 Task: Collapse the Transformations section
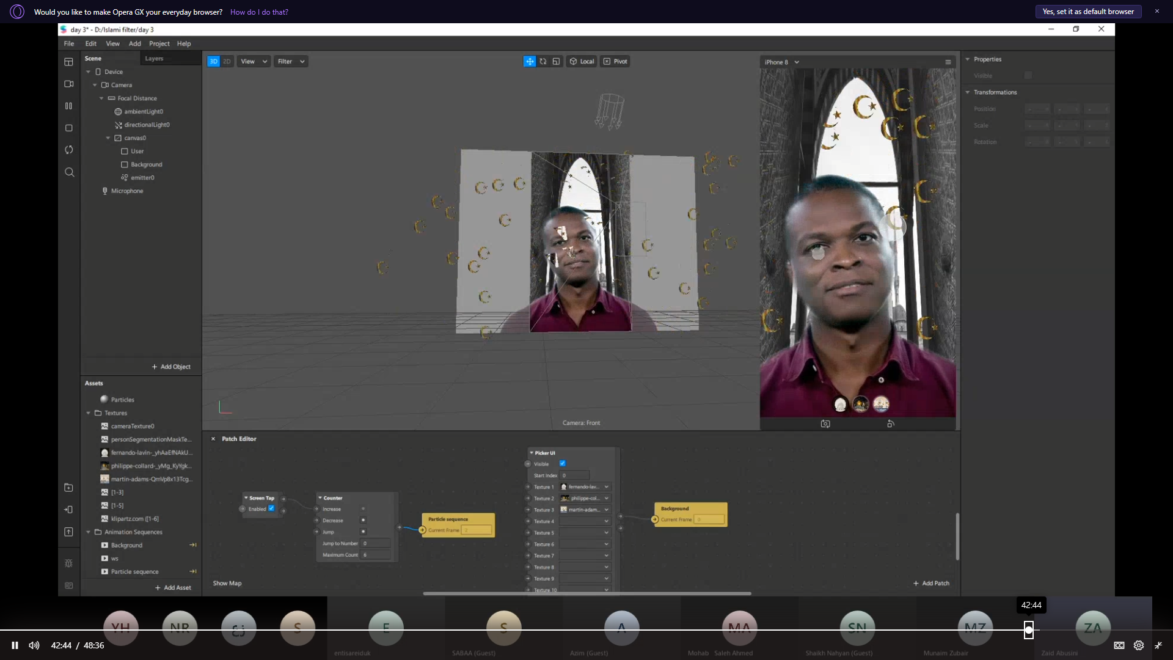tap(968, 92)
